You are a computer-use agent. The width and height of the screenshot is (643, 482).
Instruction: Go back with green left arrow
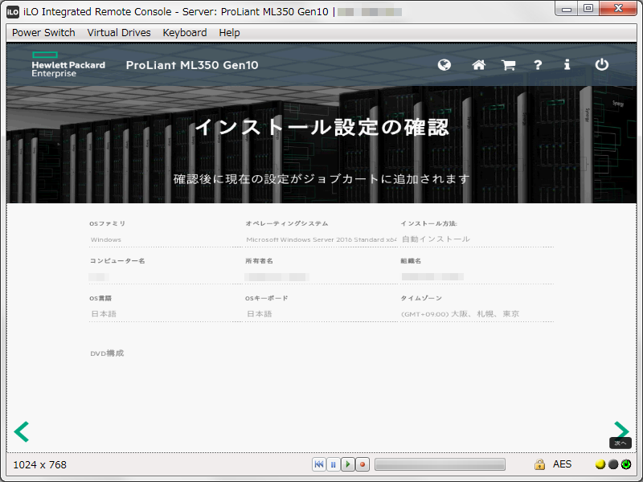coord(22,431)
